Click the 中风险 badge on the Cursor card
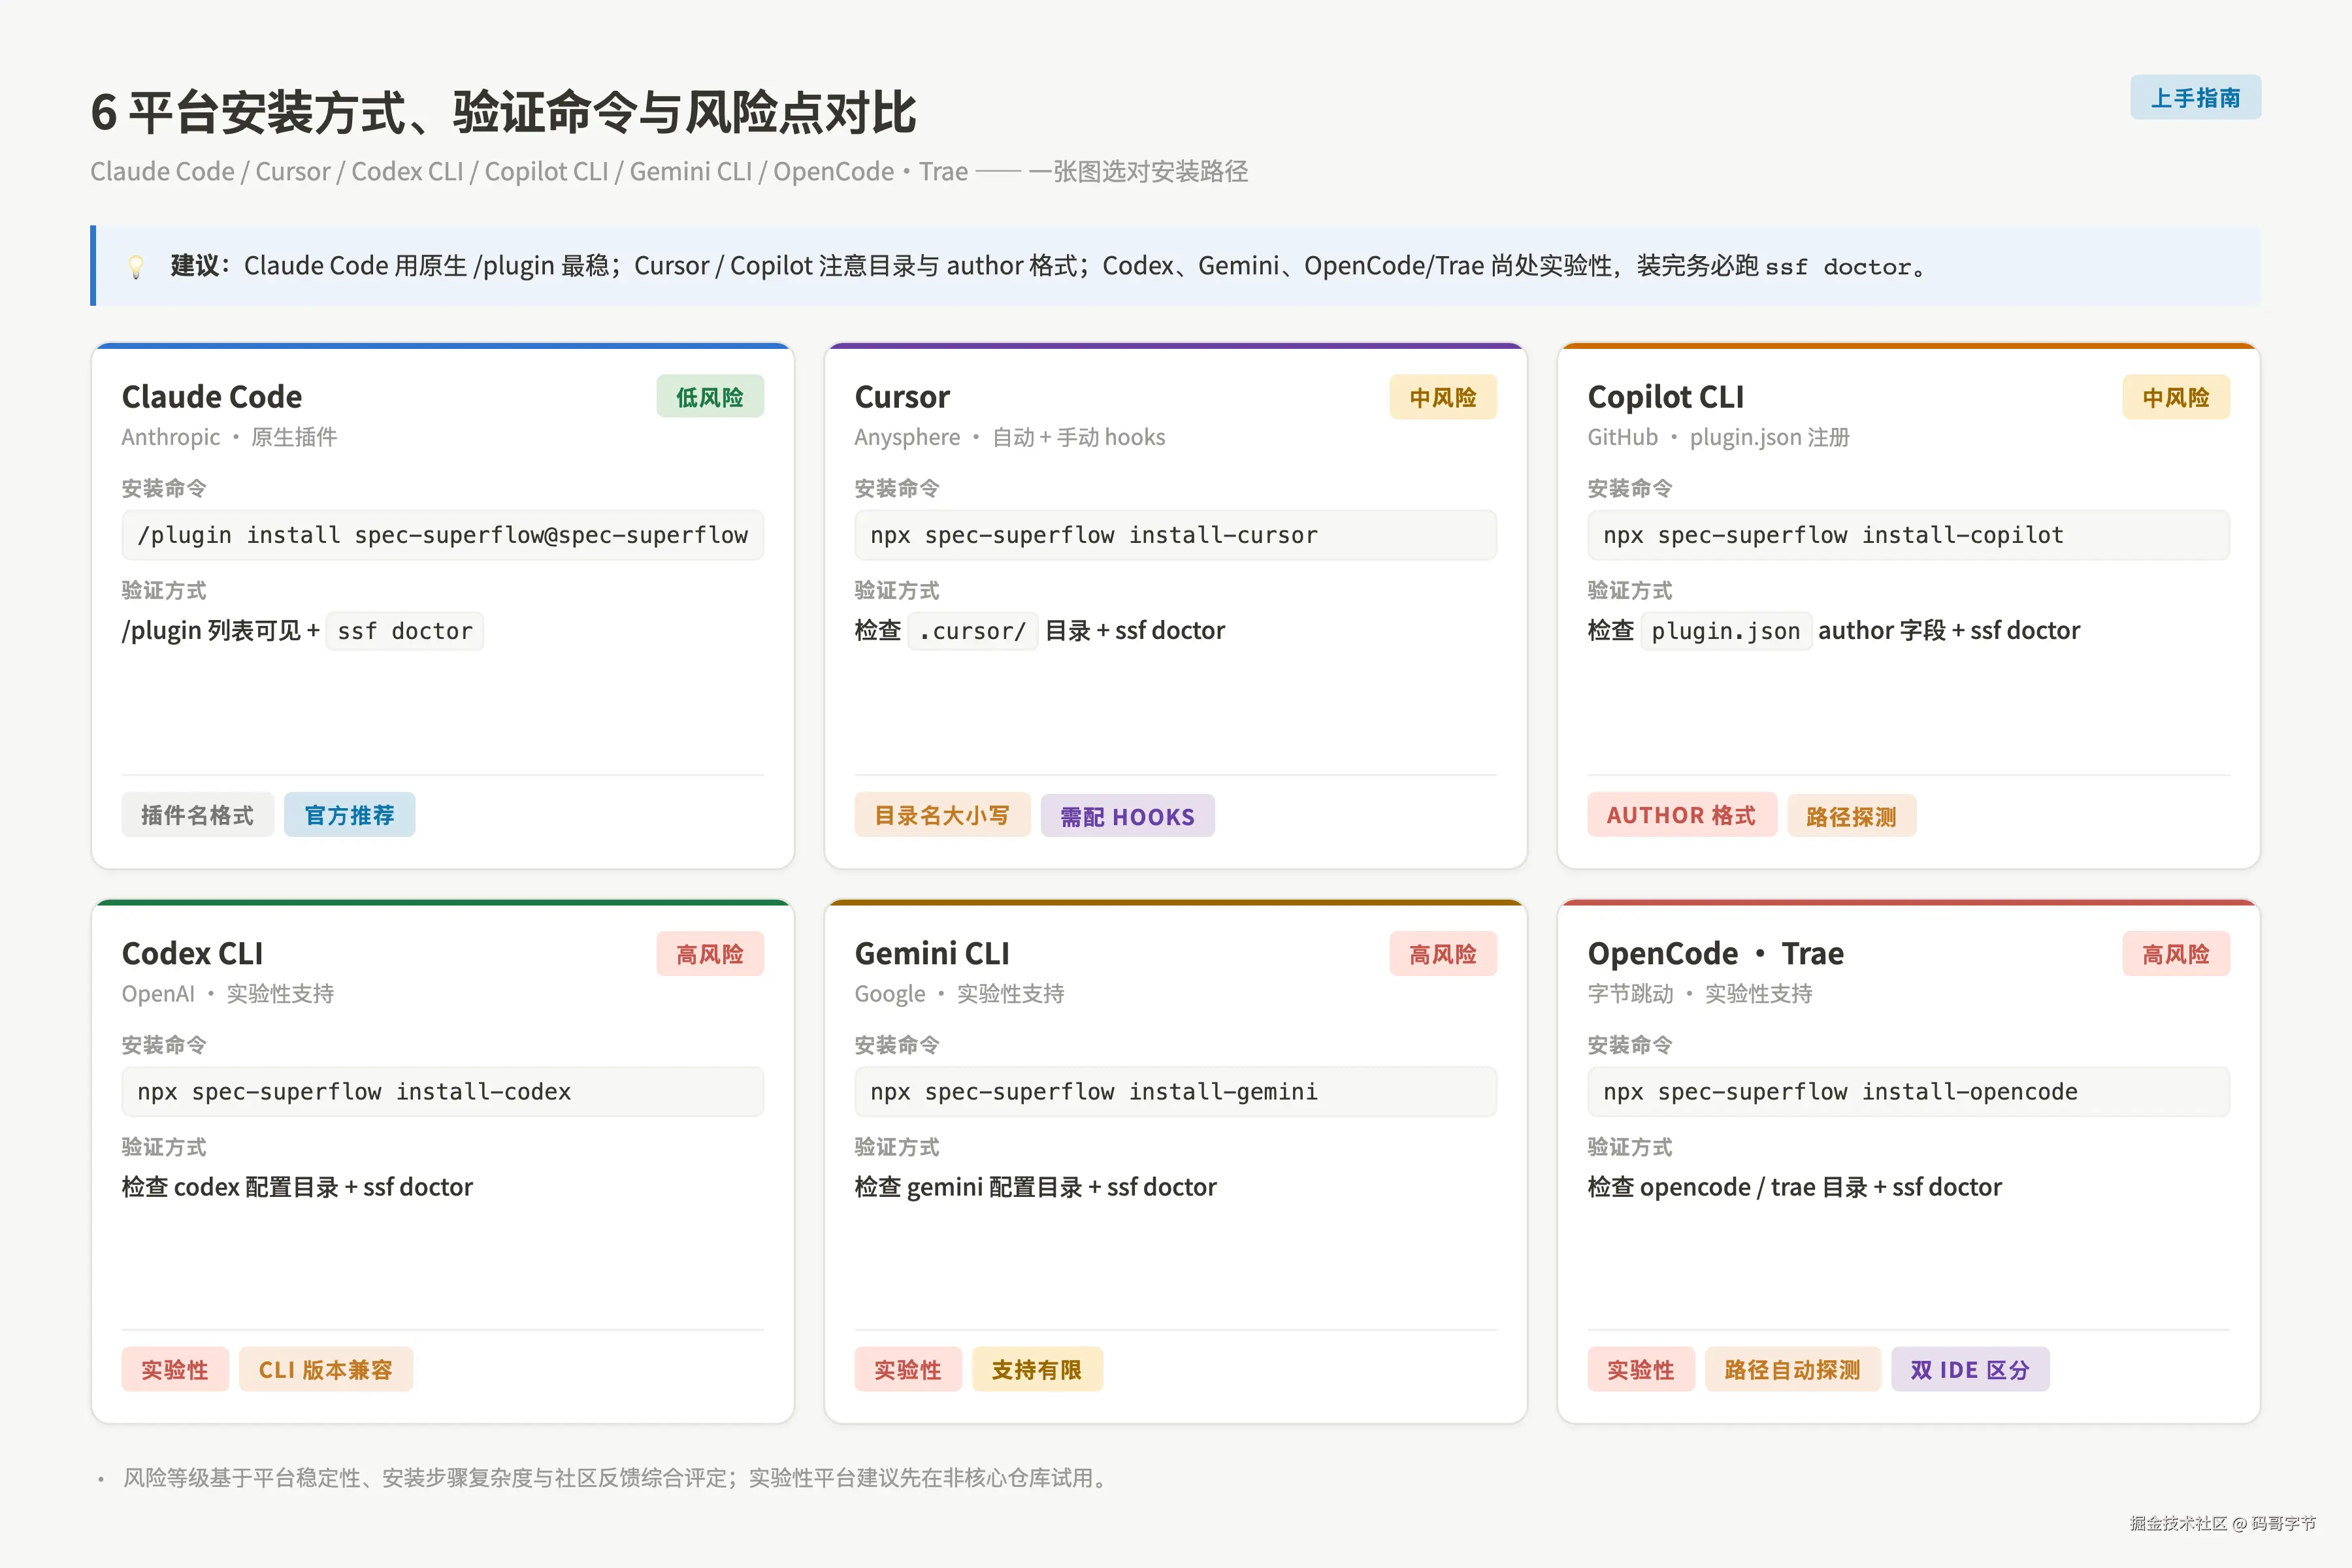Screen dimensions: 2352x1568 point(1443,397)
